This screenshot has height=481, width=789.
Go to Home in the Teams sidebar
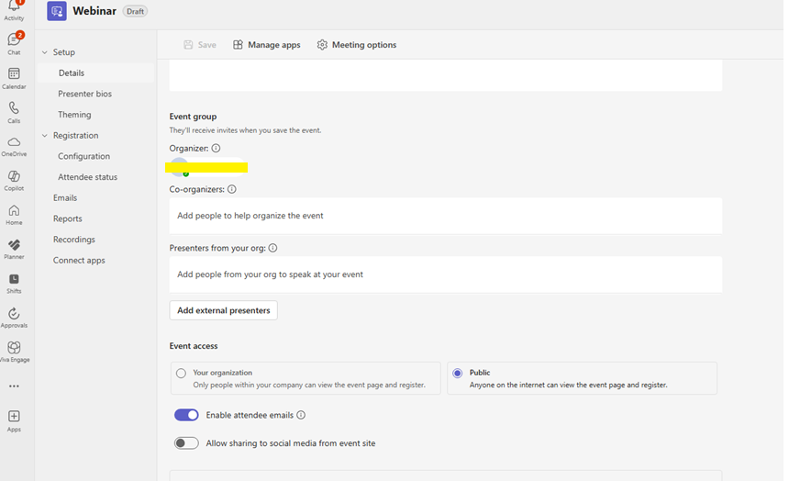coord(14,215)
